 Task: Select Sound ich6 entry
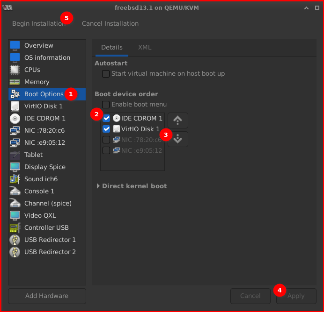(47, 179)
